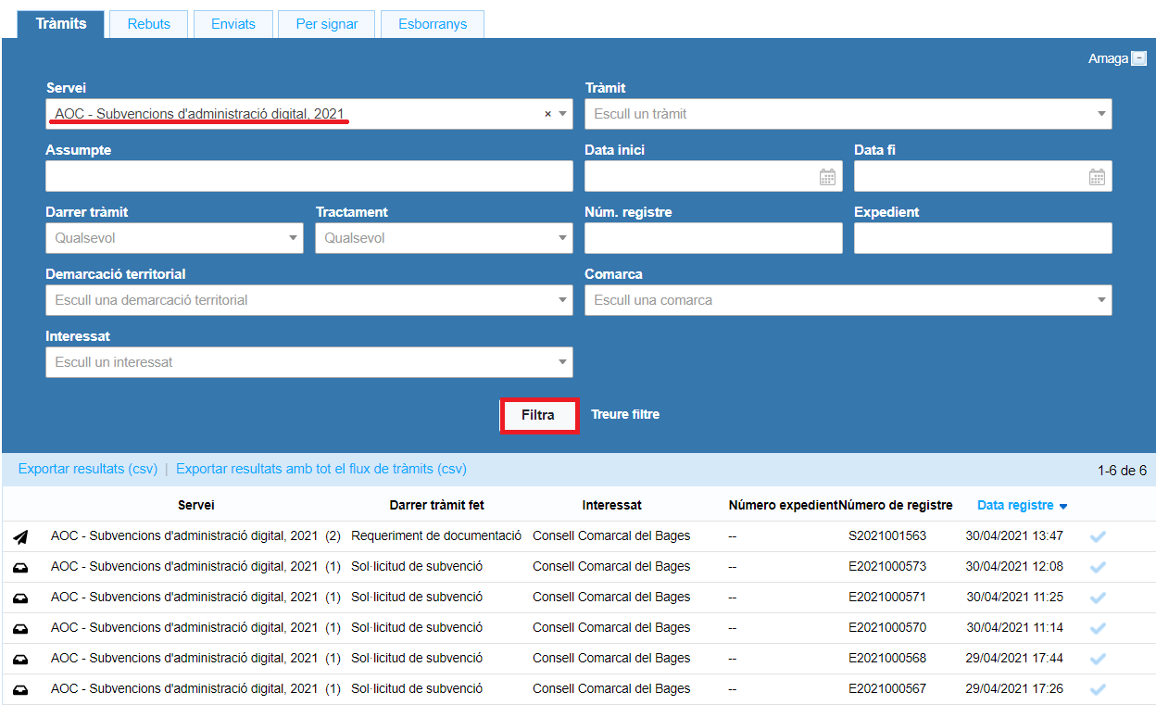
Task: Click Treure filtre to clear filters
Action: click(625, 414)
